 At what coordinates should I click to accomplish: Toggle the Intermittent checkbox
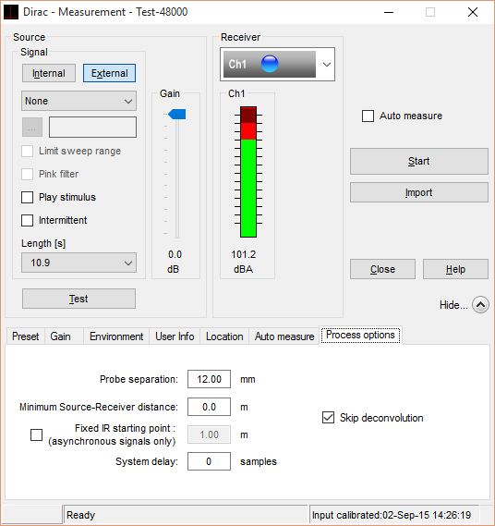point(27,220)
